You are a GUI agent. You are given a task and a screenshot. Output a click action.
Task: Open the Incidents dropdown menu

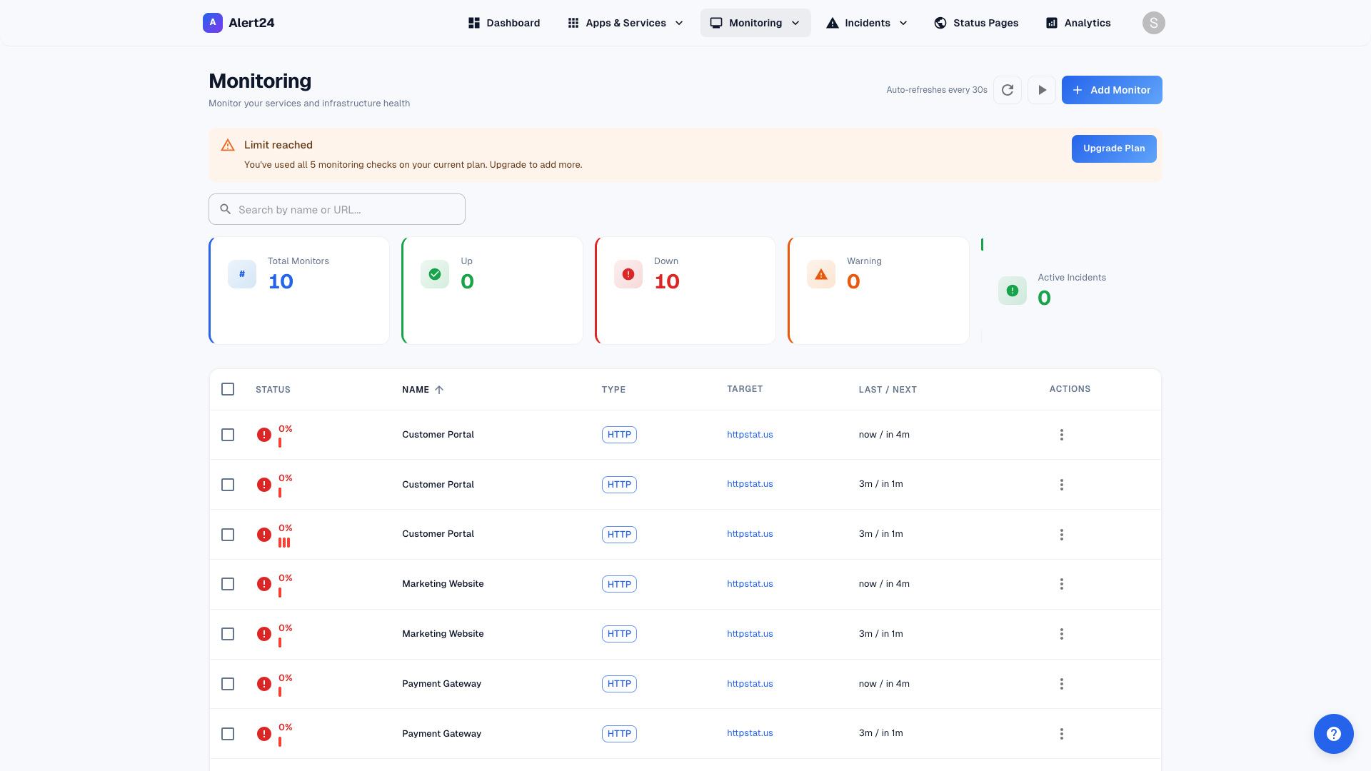coord(866,22)
